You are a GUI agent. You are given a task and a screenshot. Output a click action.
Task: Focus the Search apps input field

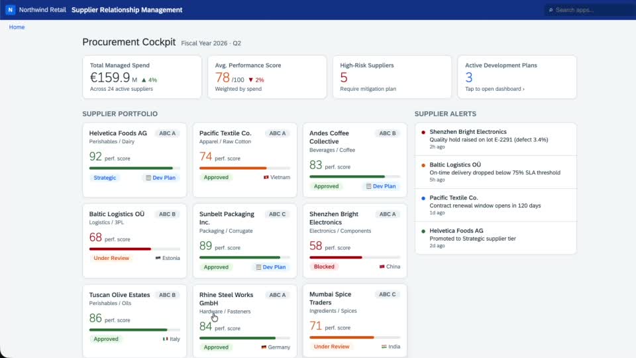coord(590,10)
